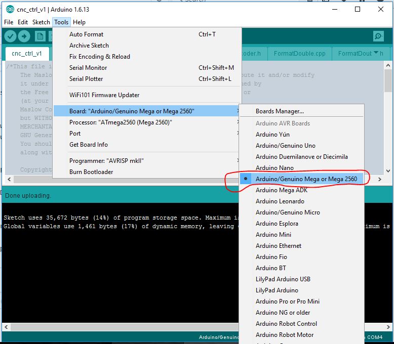This screenshot has height=344, width=394.
Task: Open the File menu
Action: 9,22
